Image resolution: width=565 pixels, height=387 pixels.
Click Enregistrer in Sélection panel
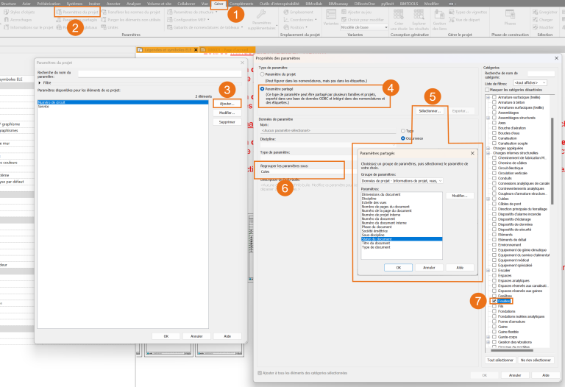(x=545, y=12)
